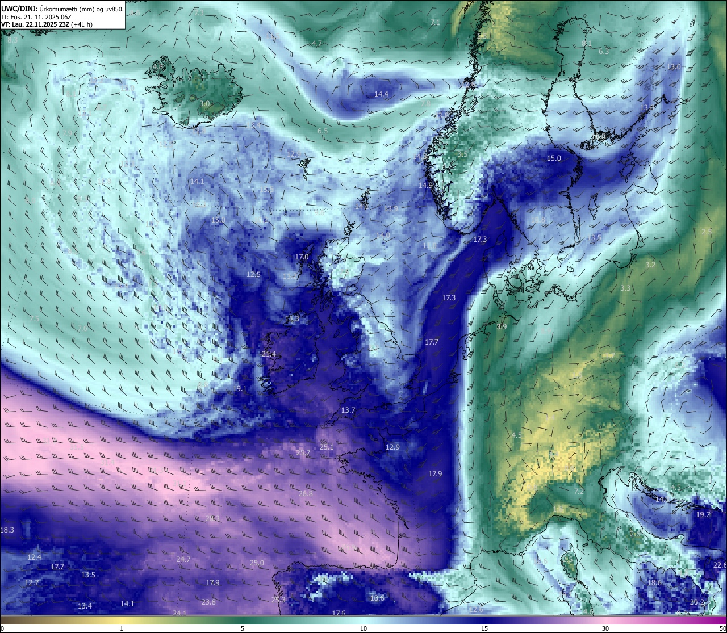Click the value '13.4' in the bottom left corner
Image resolution: width=727 pixels, height=633 pixels.
point(85,606)
